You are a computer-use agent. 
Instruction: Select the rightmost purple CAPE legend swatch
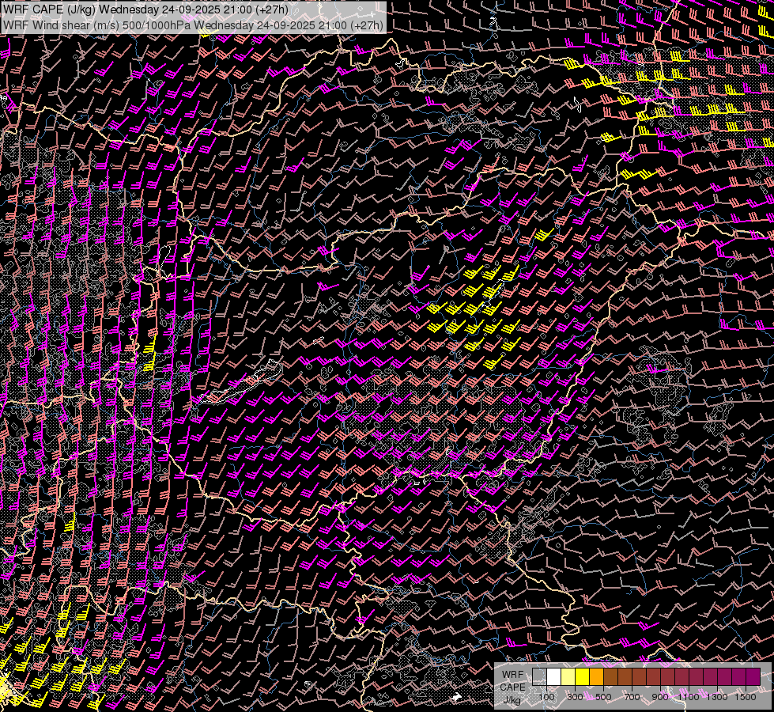[753, 677]
